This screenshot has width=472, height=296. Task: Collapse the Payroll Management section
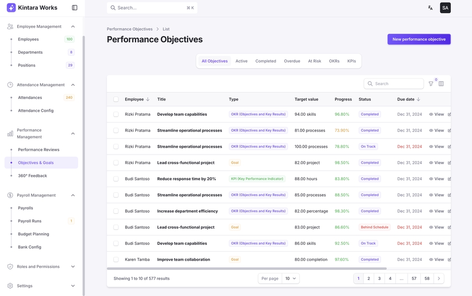coord(73,195)
